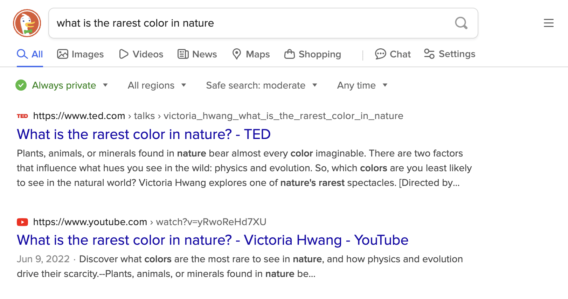Click the TED snippet starting "Plants, animals, or minerals"
The height and width of the screenshot is (299, 568).
[x=244, y=168]
